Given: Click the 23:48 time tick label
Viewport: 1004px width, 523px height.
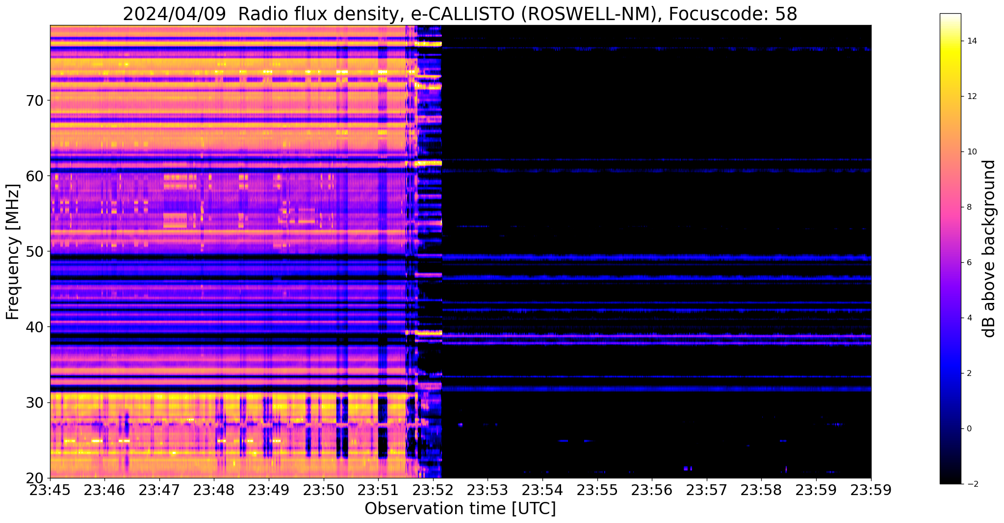Looking at the screenshot, I should [x=214, y=490].
